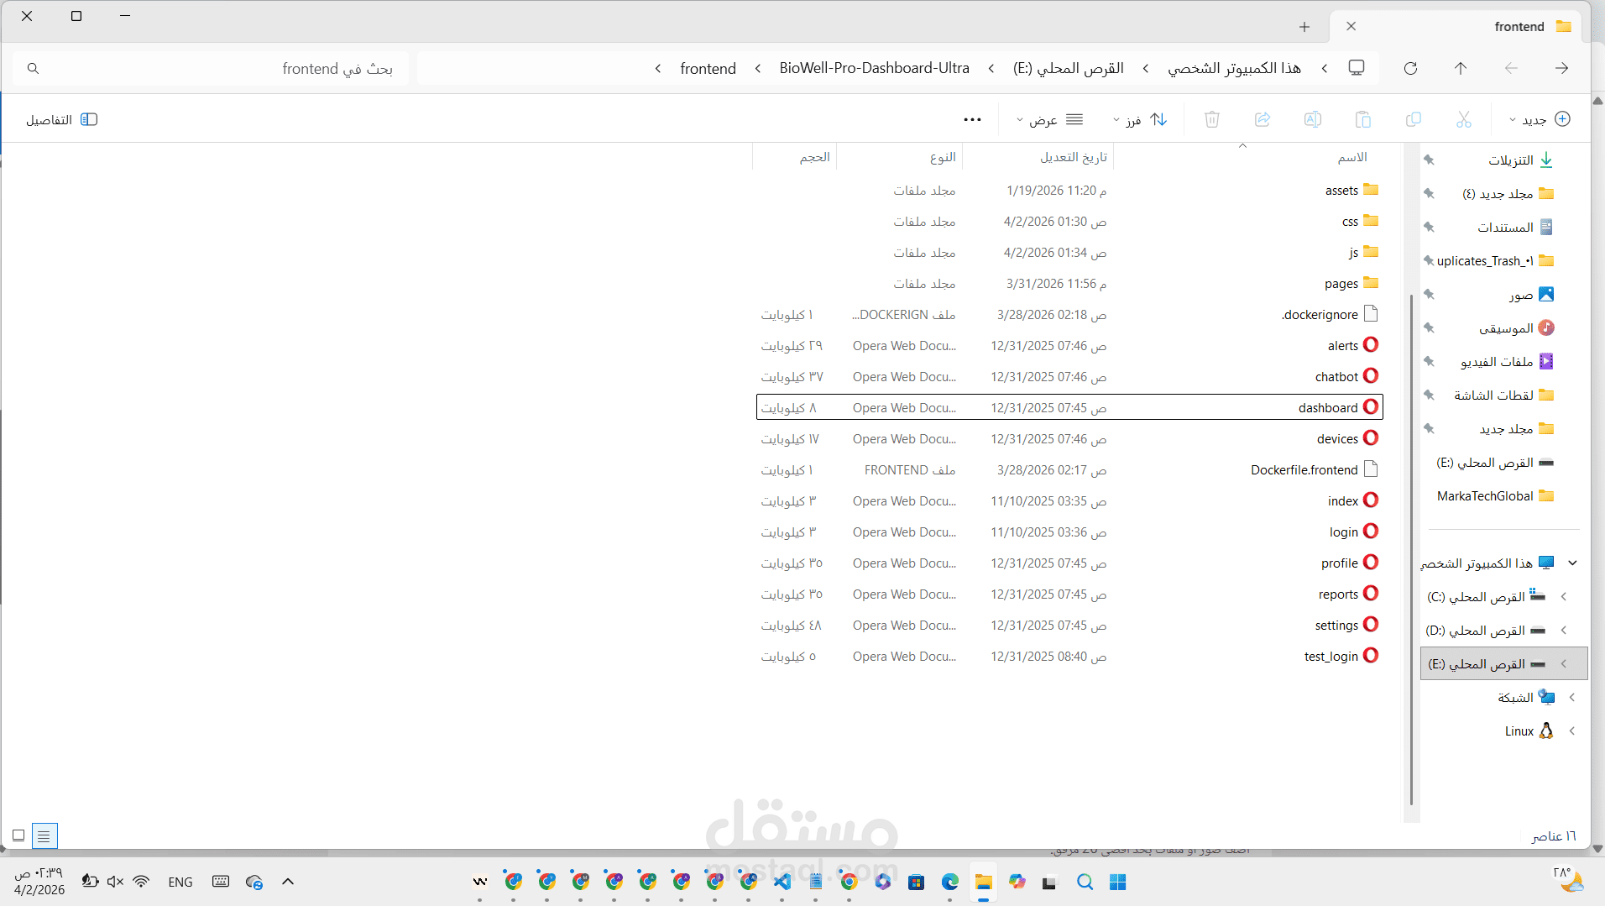This screenshot has height=906, width=1605.
Task: Switch to large thumbnails view in the status bar
Action: [18, 835]
